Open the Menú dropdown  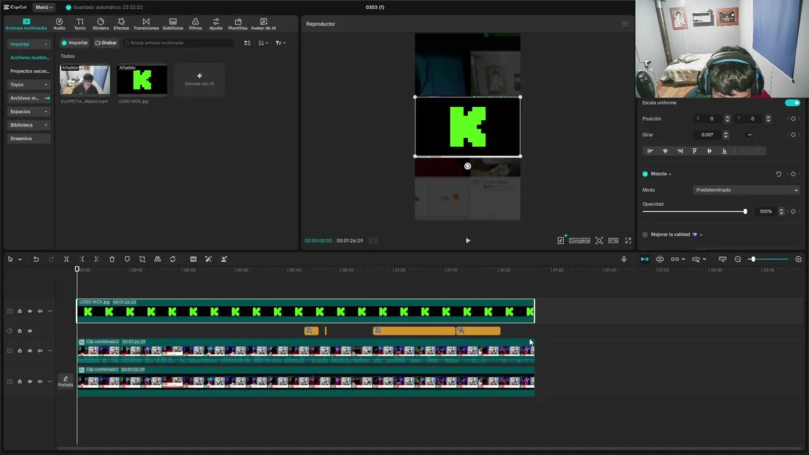44,7
